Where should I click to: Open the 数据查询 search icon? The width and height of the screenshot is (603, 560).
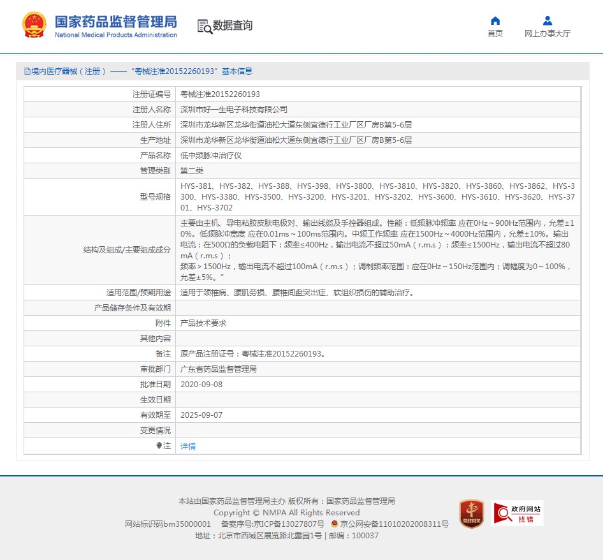(205, 27)
